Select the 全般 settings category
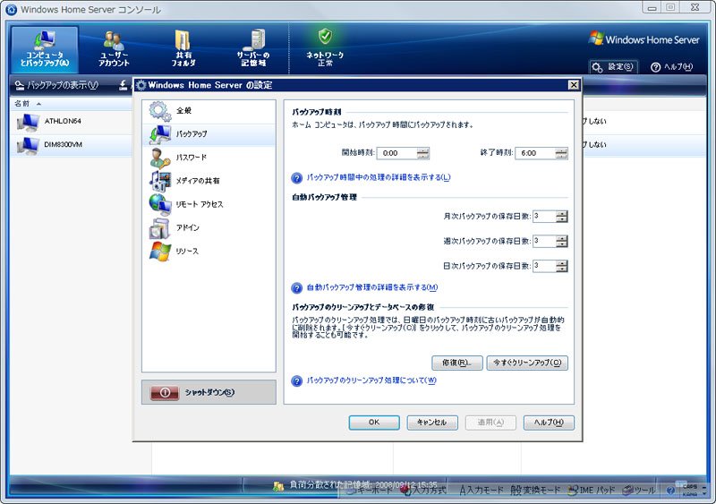The height and width of the screenshot is (504, 716). (209, 111)
